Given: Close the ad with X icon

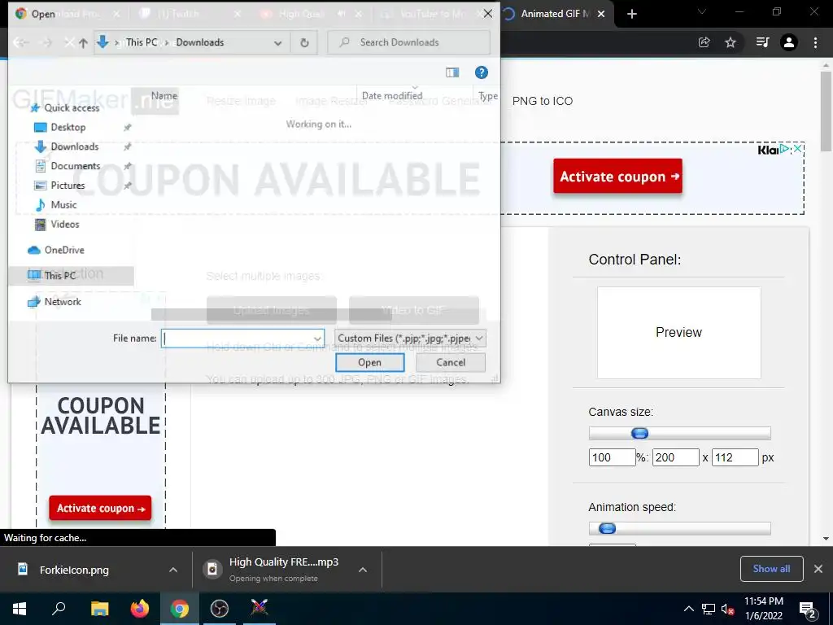Looking at the screenshot, I should click(x=797, y=149).
